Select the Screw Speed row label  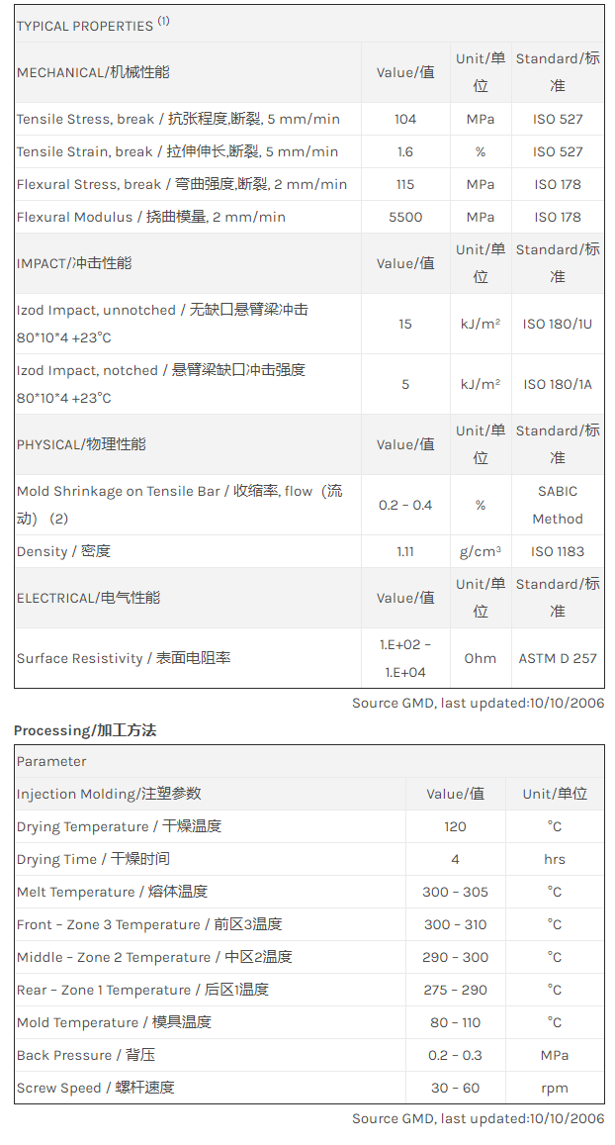pyautogui.click(x=95, y=1088)
